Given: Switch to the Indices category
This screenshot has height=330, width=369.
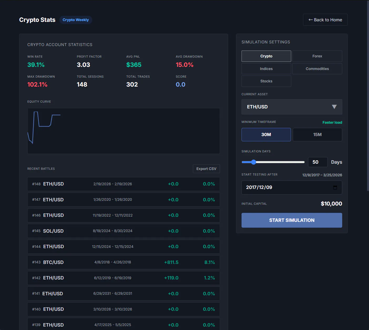Looking at the screenshot, I should tap(266, 69).
